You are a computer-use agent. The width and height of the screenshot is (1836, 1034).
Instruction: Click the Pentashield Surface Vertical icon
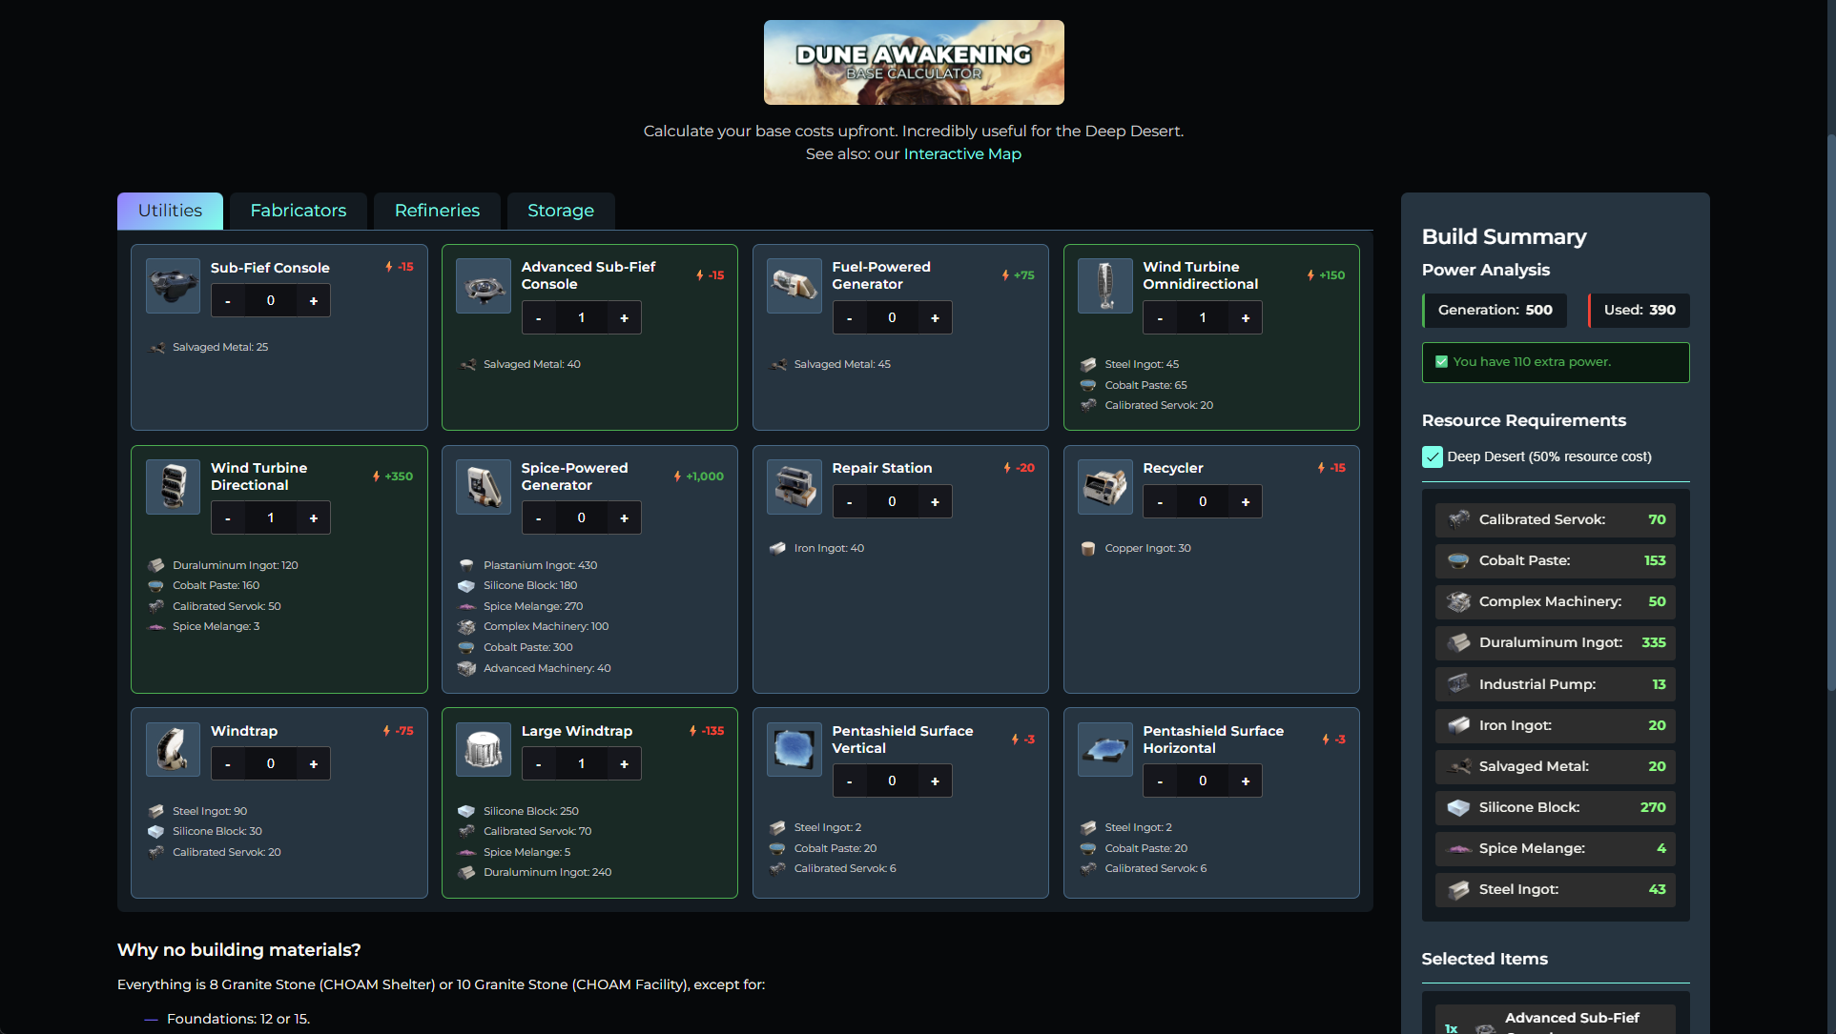coord(794,750)
